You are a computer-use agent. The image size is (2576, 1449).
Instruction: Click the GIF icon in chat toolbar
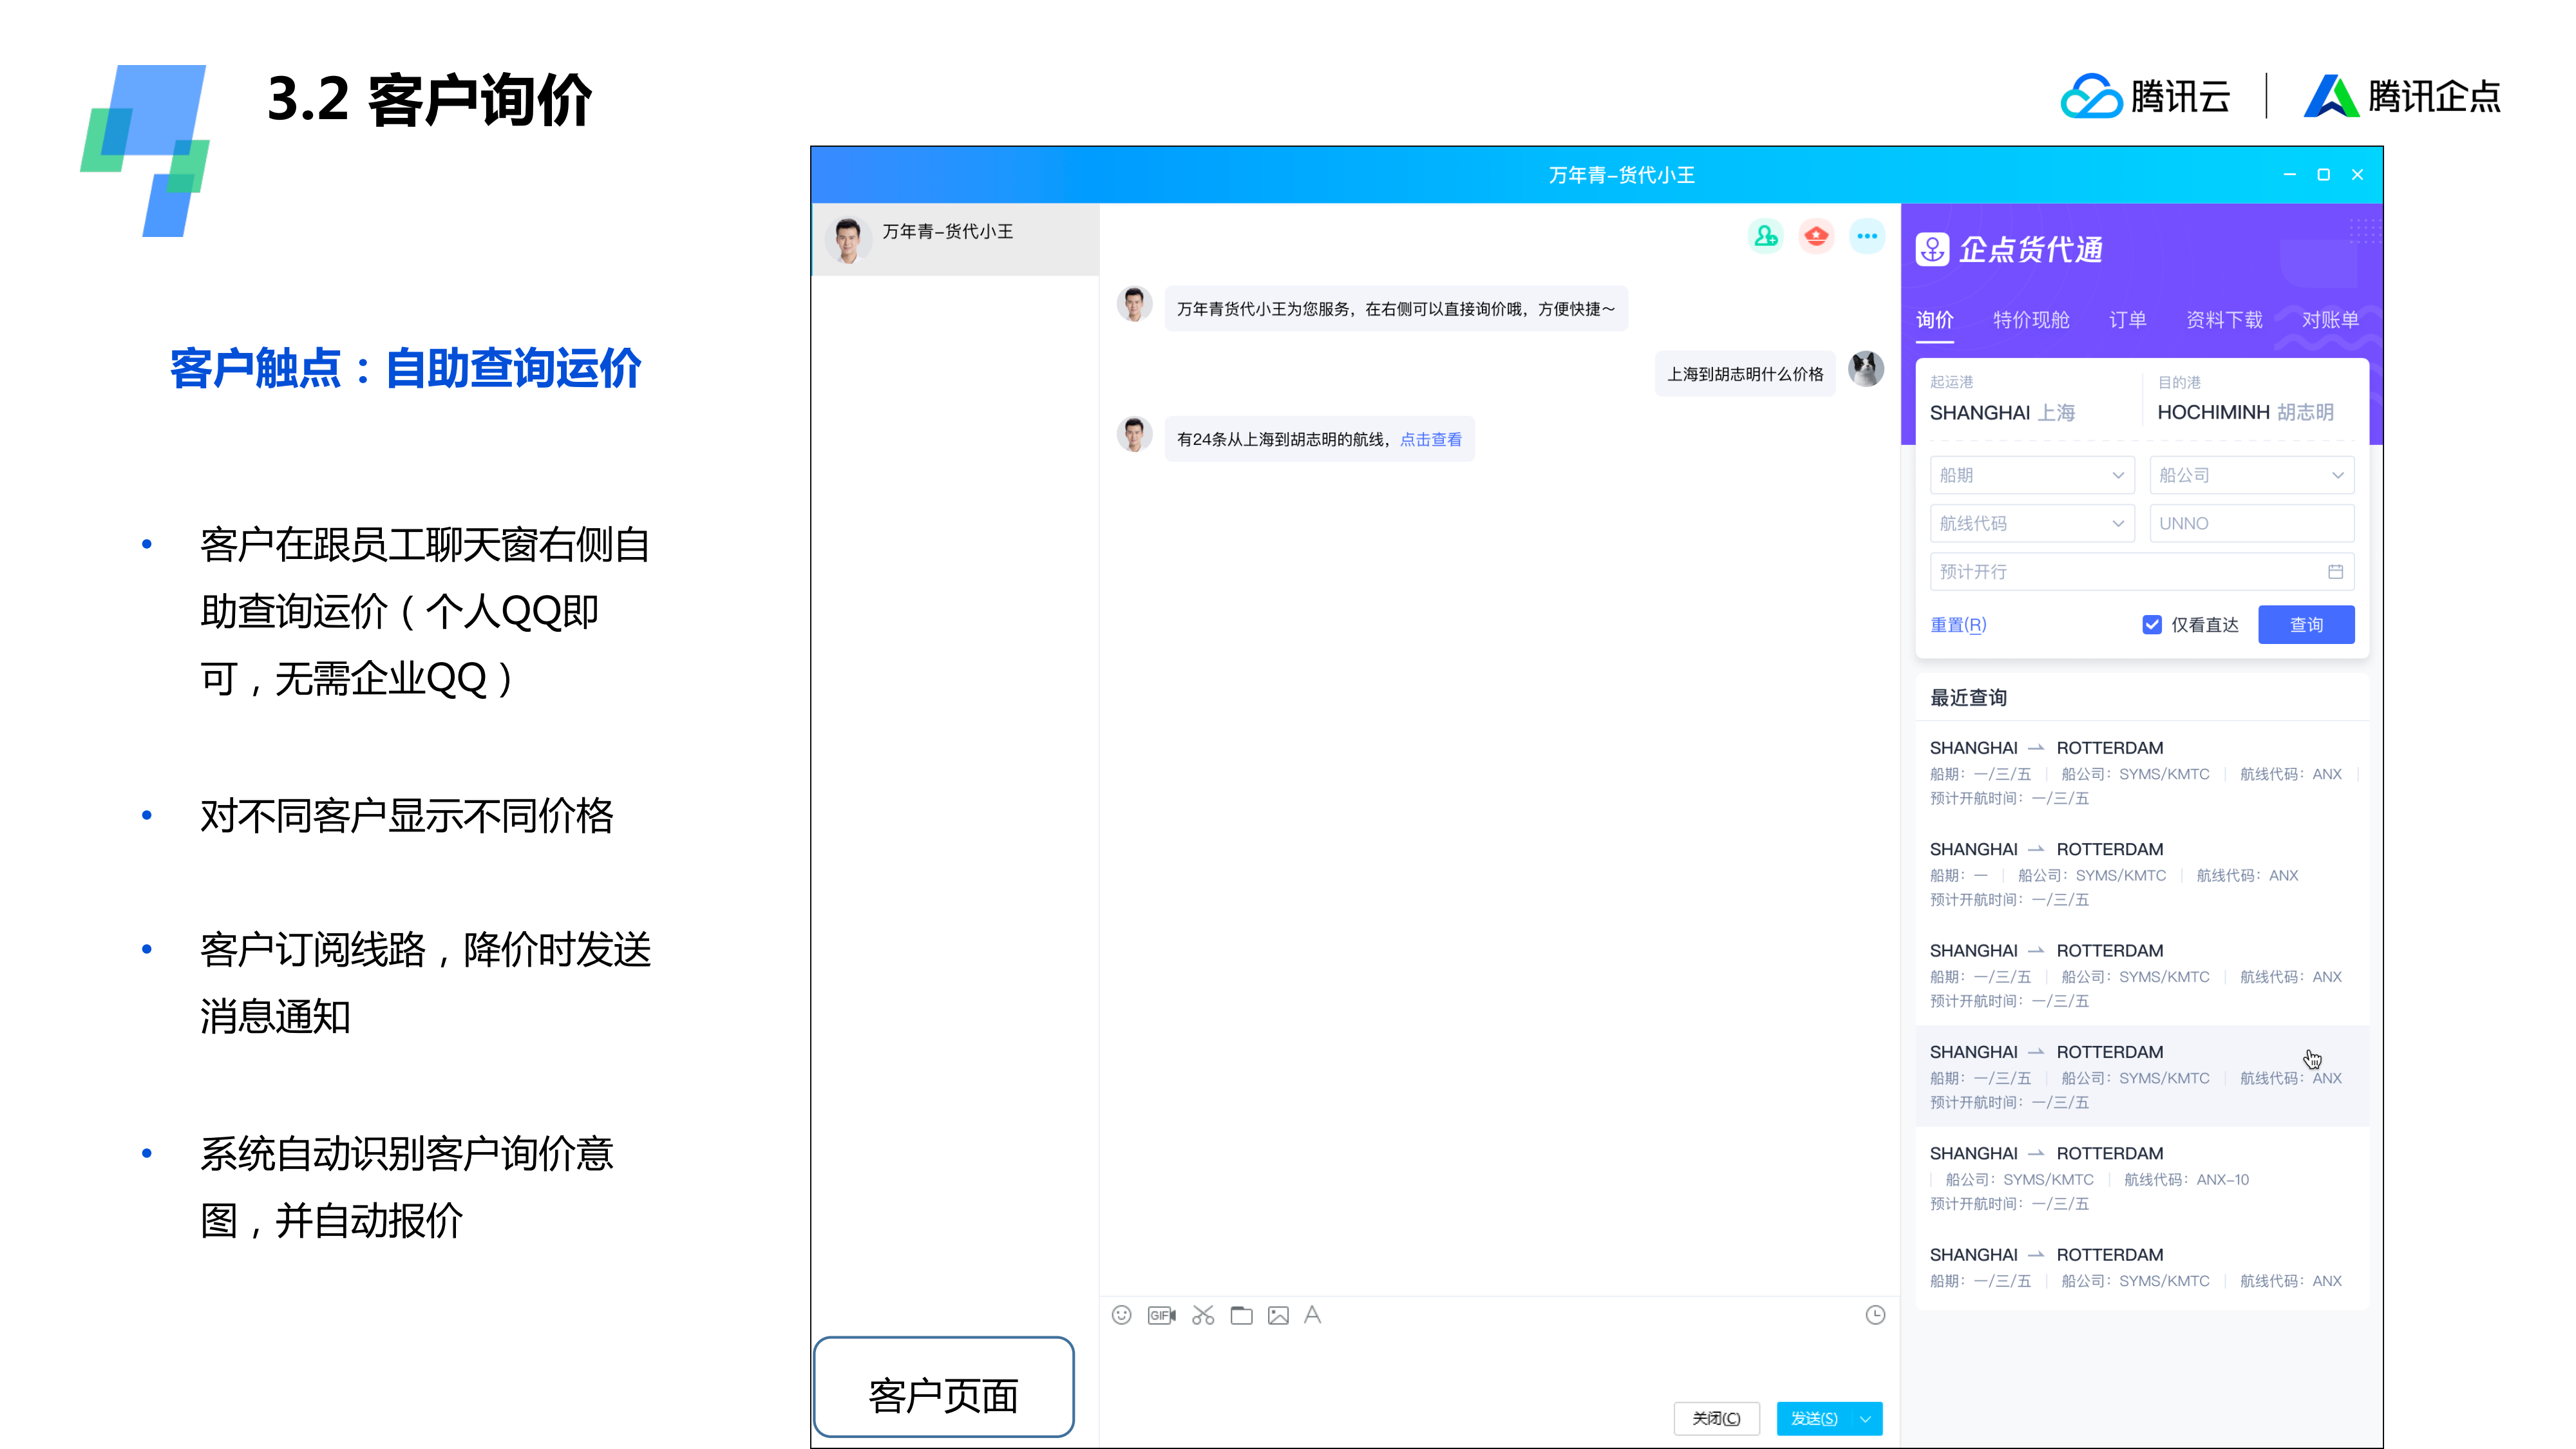1161,1315
